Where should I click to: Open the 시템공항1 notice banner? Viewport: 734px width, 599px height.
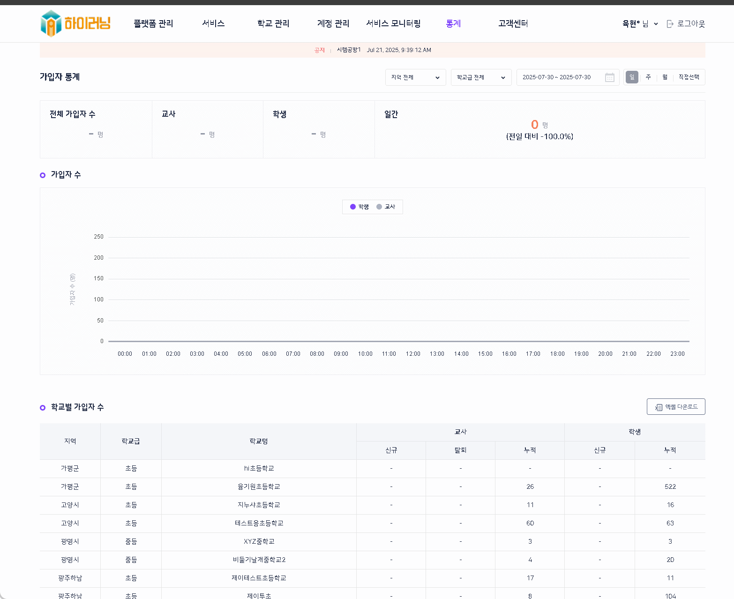point(349,50)
